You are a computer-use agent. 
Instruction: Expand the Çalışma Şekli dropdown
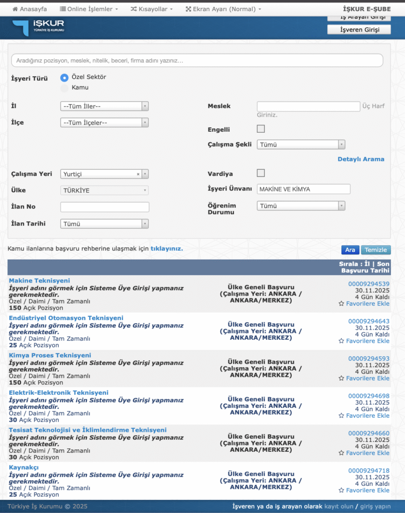click(301, 145)
